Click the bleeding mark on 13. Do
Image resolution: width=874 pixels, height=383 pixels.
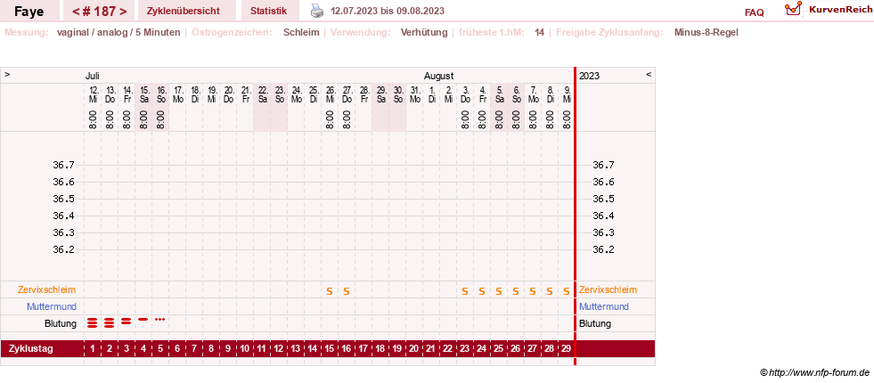(110, 322)
